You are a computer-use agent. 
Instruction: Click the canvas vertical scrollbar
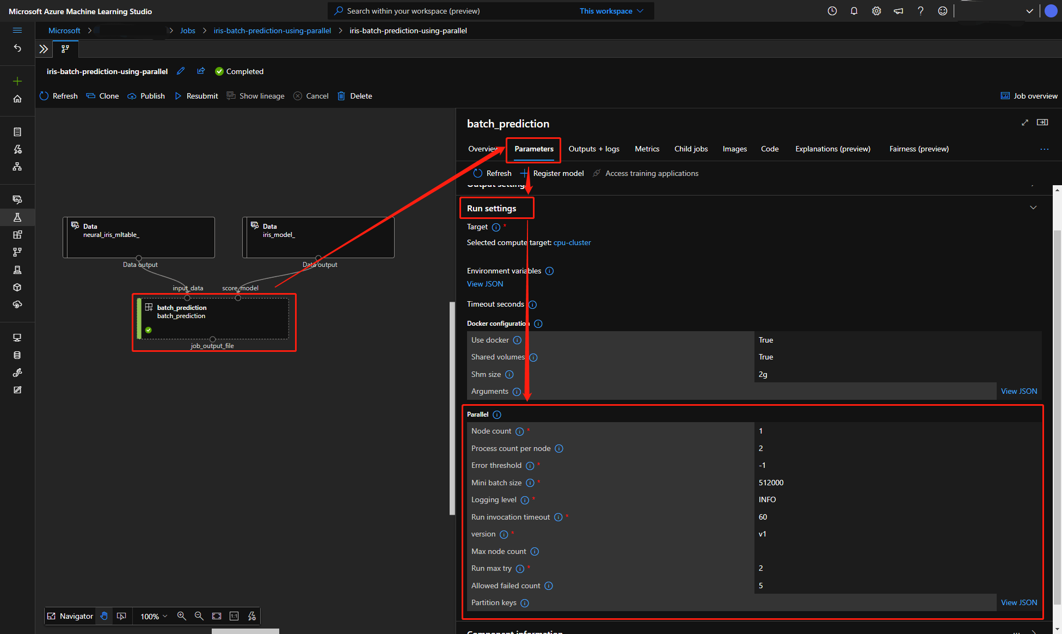(452, 409)
